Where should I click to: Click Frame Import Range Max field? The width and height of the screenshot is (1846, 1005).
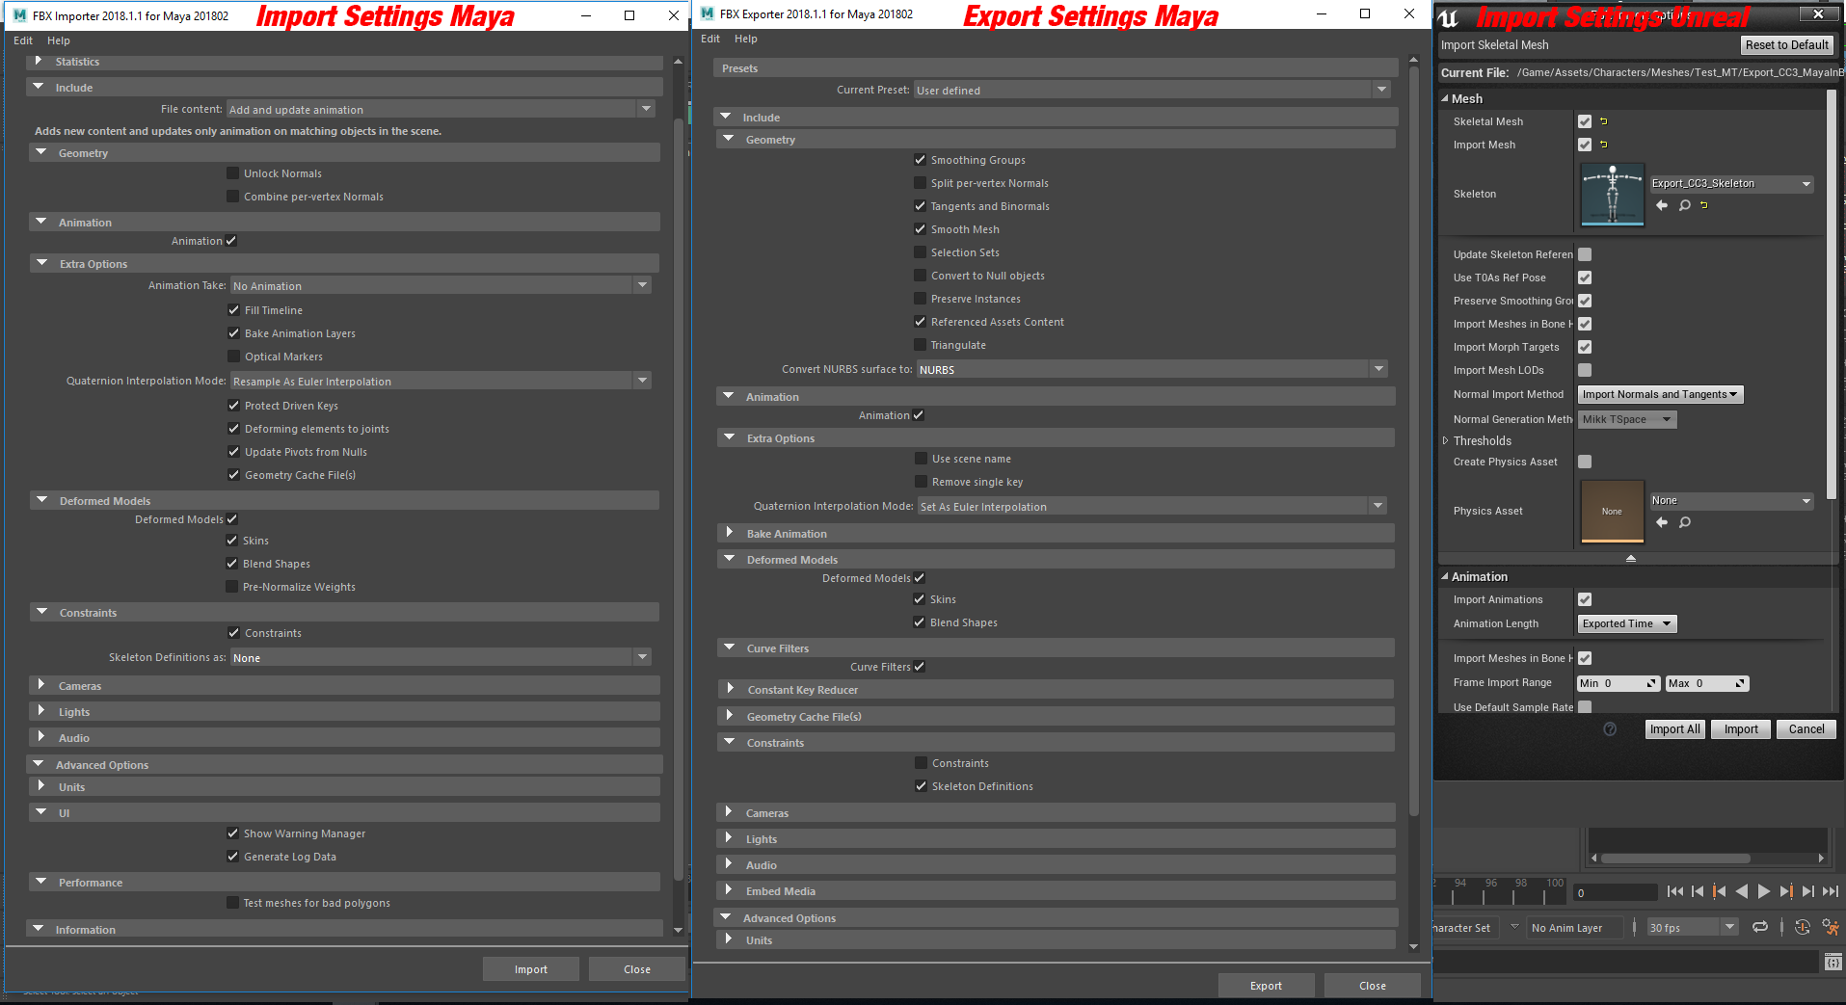point(1707,683)
